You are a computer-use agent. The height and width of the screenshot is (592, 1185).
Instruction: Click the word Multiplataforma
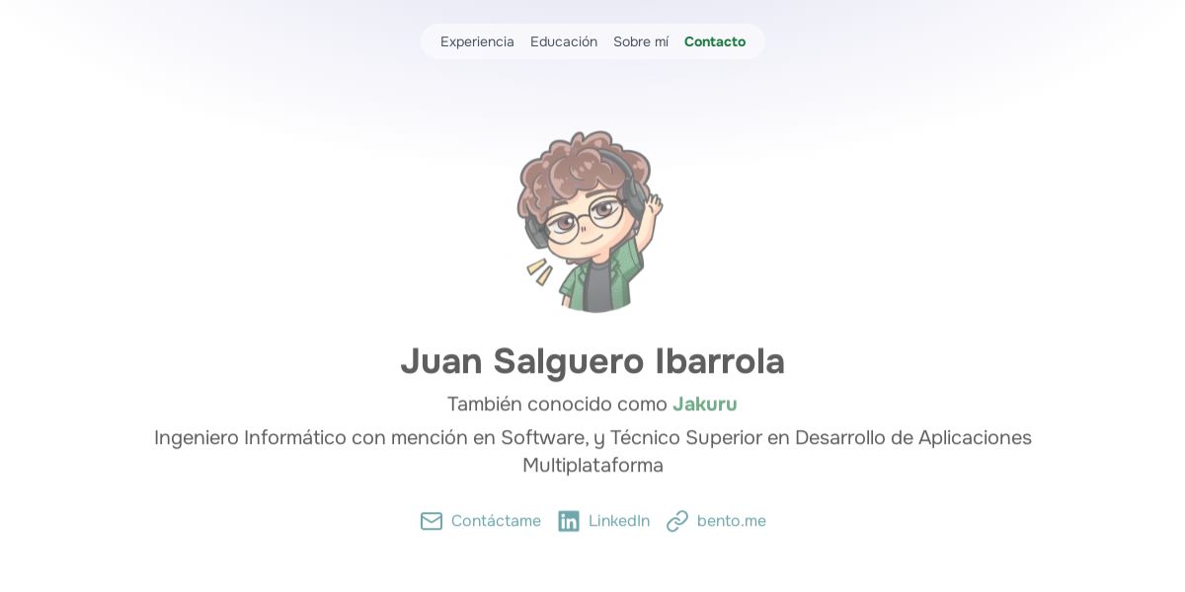click(x=592, y=465)
